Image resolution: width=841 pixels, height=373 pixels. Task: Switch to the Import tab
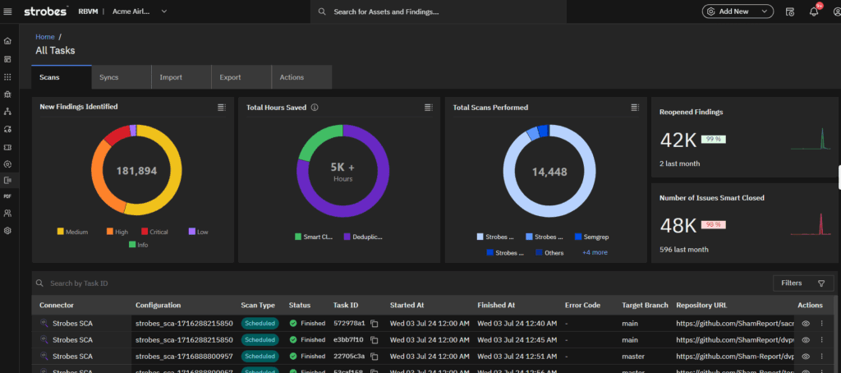(x=171, y=77)
